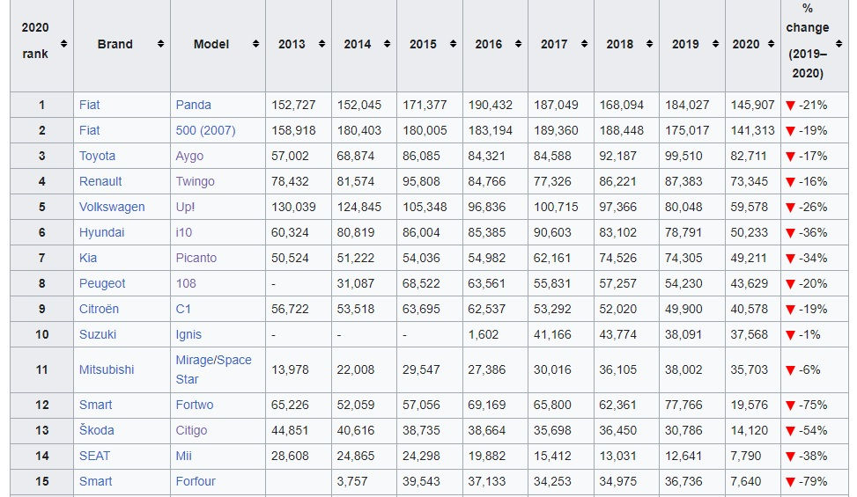
Task: Open the Peugeot brand link
Action: pos(102,284)
